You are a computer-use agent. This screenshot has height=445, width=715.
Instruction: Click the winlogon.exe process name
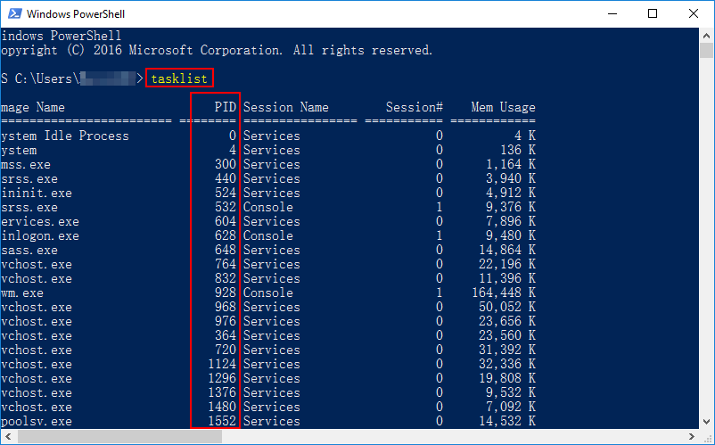pyautogui.click(x=40, y=235)
